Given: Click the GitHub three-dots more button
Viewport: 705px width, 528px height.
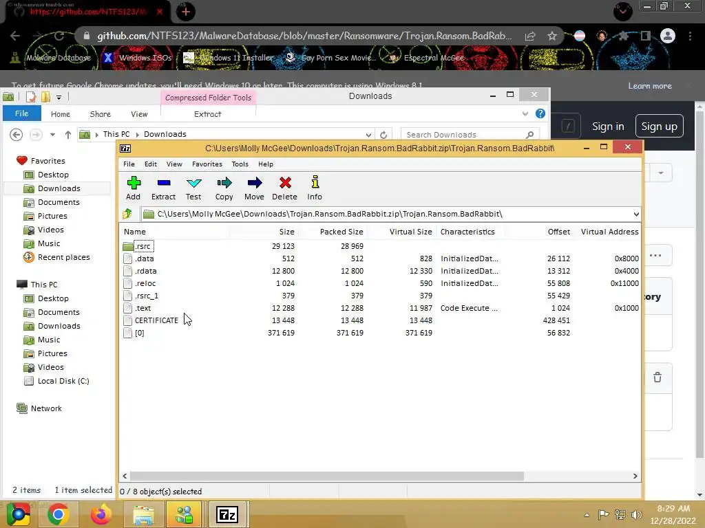Looking at the screenshot, I should click(x=655, y=256).
